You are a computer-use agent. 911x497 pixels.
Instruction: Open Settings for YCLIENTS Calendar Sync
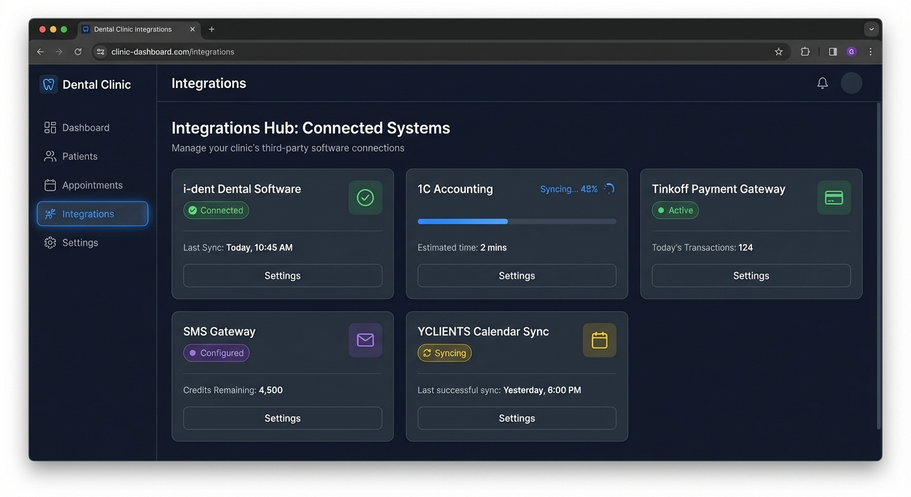pos(516,418)
